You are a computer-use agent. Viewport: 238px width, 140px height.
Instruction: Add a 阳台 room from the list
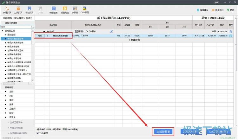click(11, 113)
